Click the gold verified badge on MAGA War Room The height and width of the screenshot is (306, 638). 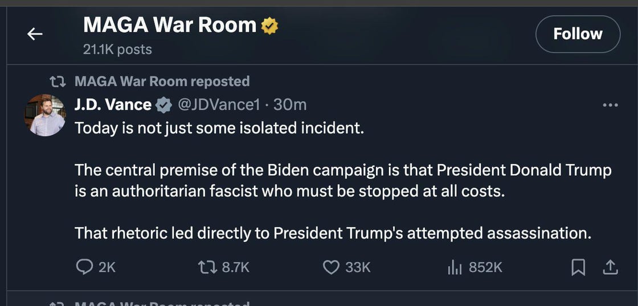(269, 26)
